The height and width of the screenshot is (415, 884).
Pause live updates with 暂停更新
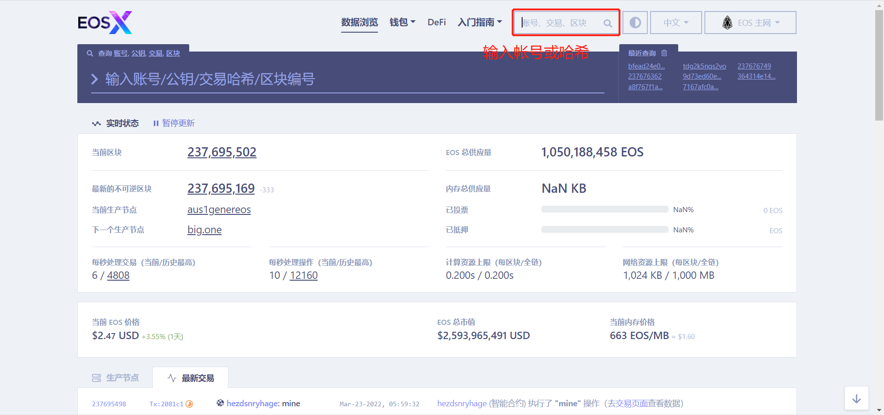click(x=174, y=123)
